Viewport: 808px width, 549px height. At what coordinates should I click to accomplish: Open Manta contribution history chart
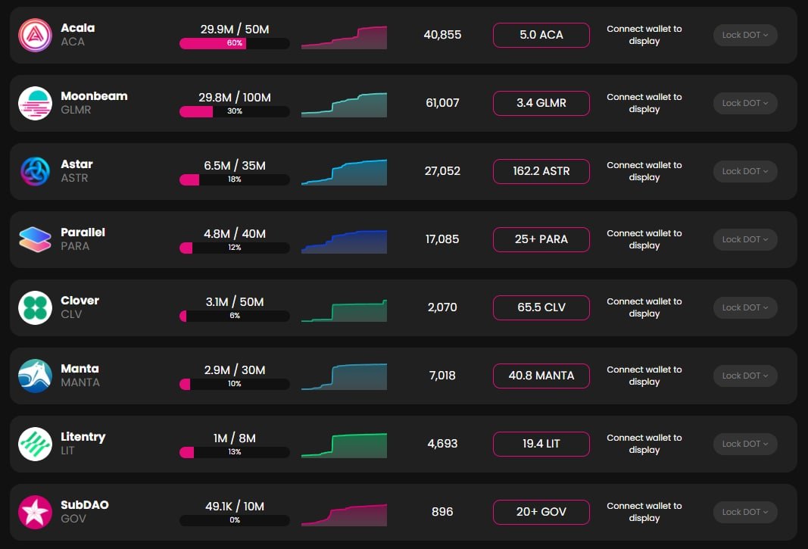click(x=345, y=377)
